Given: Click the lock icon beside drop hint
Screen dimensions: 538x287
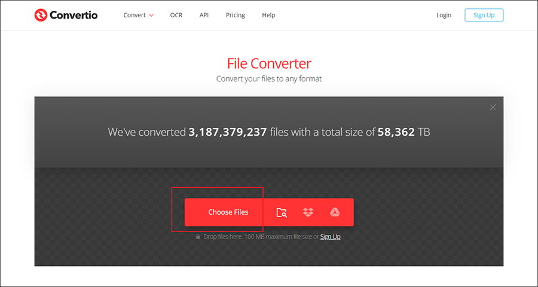Looking at the screenshot, I should (x=198, y=237).
